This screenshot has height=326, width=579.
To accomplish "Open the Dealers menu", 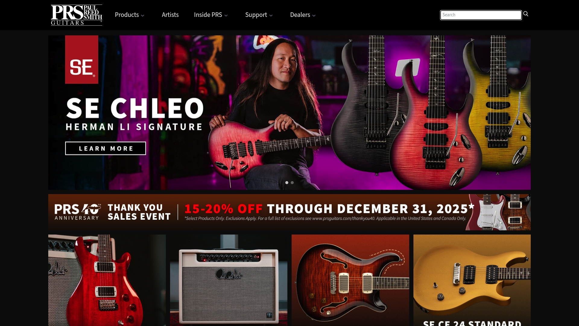I will tap(303, 15).
